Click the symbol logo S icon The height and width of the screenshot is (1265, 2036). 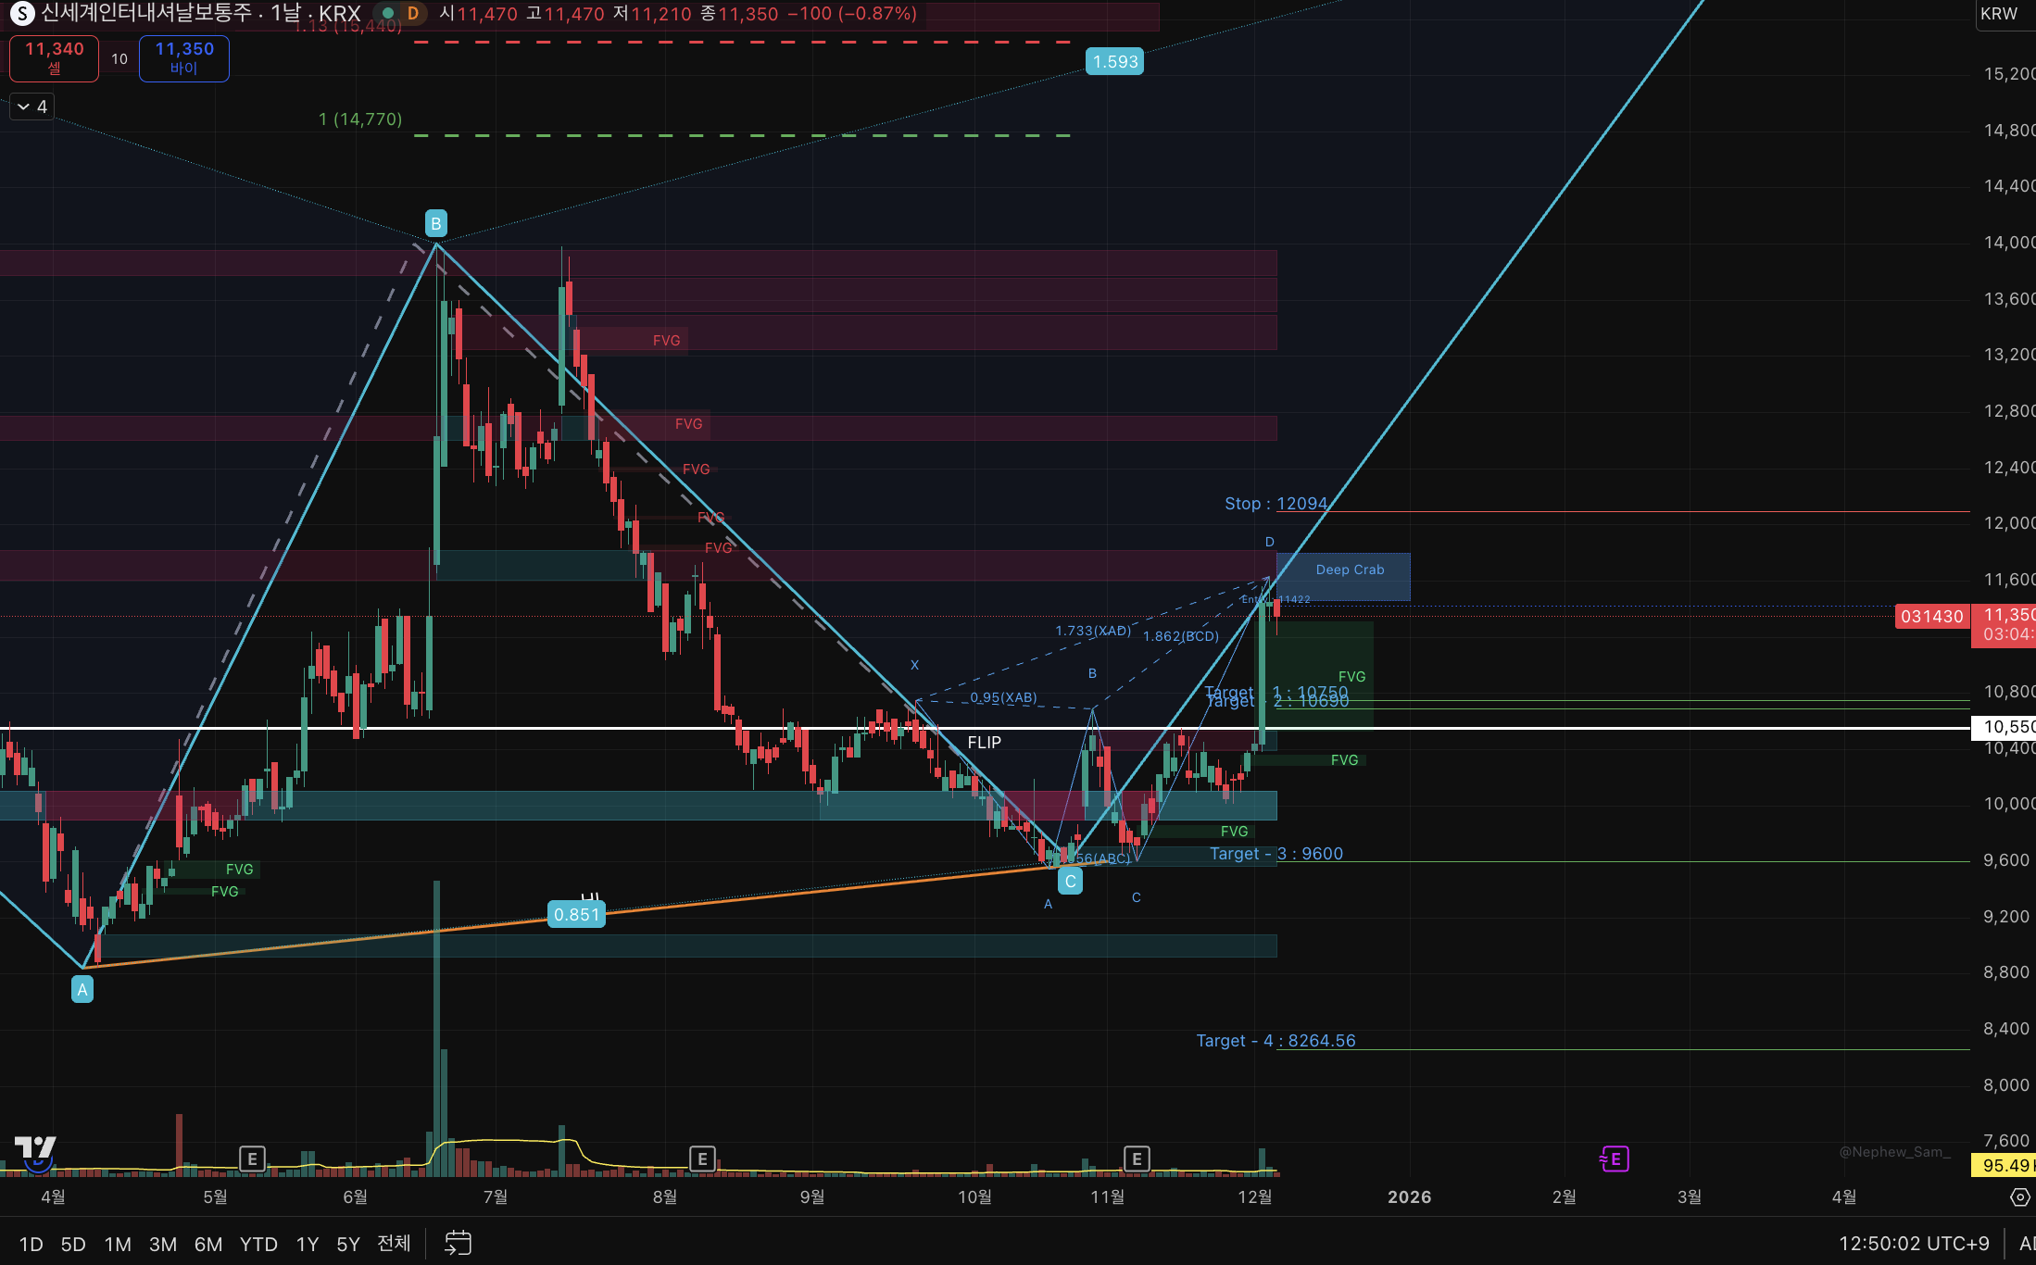21,13
